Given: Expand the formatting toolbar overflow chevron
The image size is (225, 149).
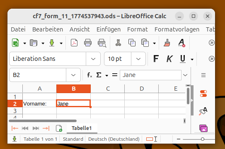Looking at the screenshot, I should 212,59.
